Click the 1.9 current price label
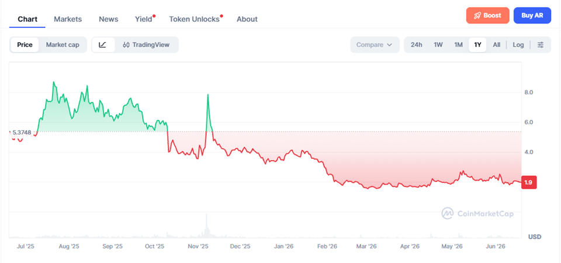561x263 pixels. click(529, 182)
